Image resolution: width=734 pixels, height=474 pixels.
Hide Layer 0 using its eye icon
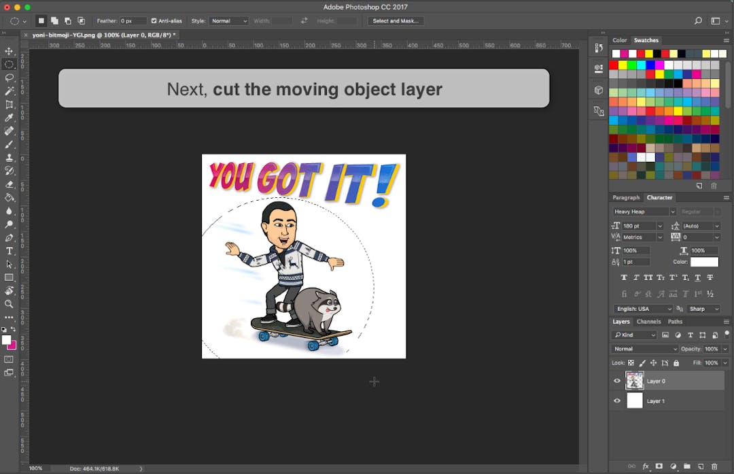click(x=616, y=380)
